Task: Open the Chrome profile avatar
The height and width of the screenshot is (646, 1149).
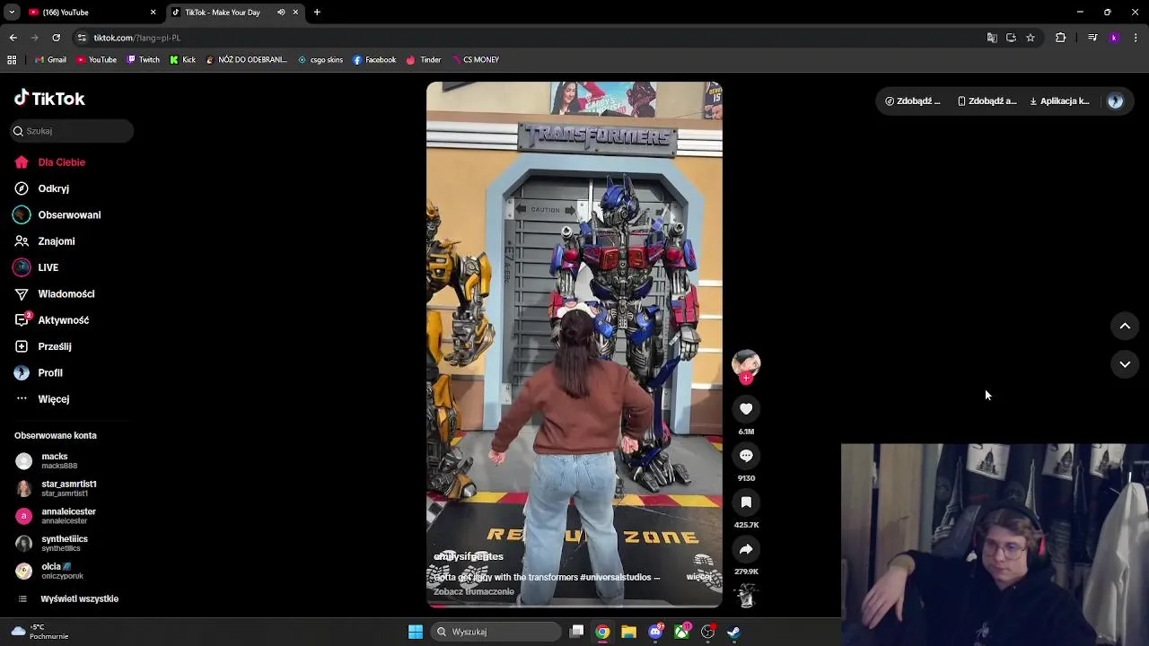Action: (x=1114, y=38)
